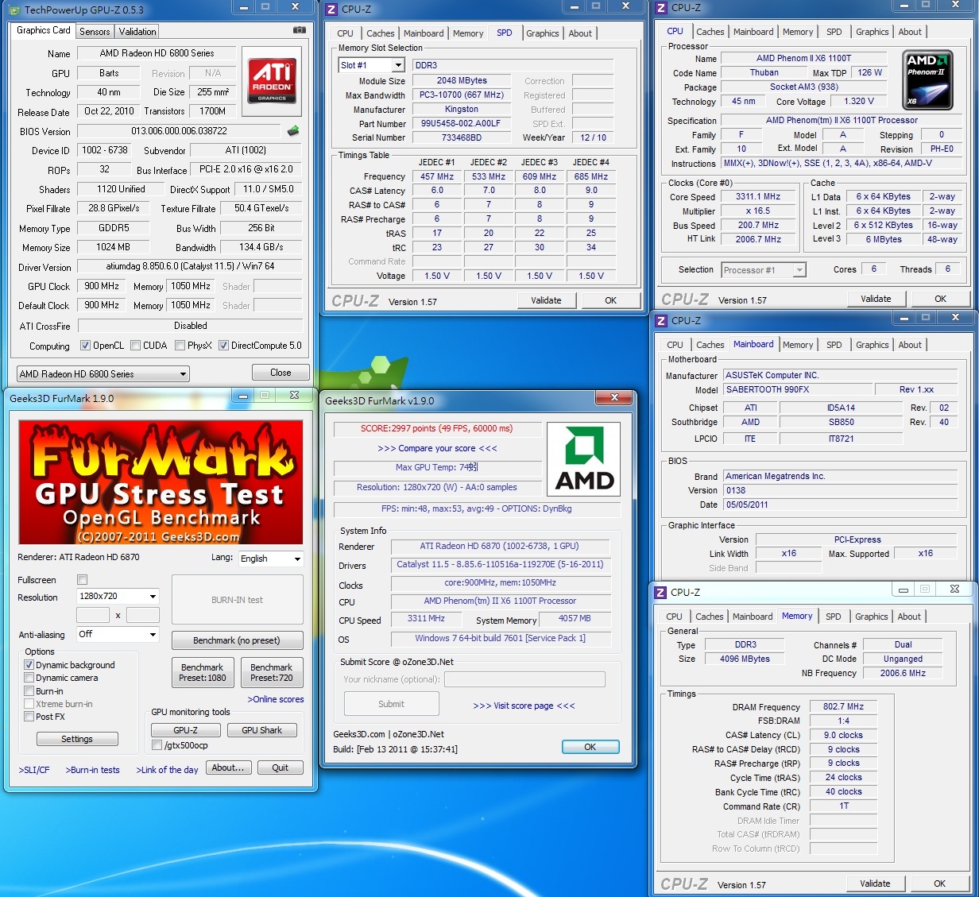This screenshot has height=897, width=979.
Task: Switch to the Sensors tab in GPU-Z
Action: point(95,32)
